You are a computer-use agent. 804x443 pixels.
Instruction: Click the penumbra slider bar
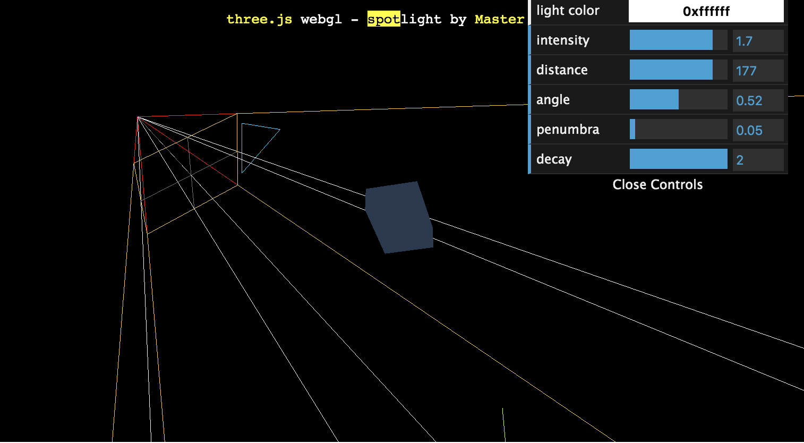pyautogui.click(x=678, y=130)
